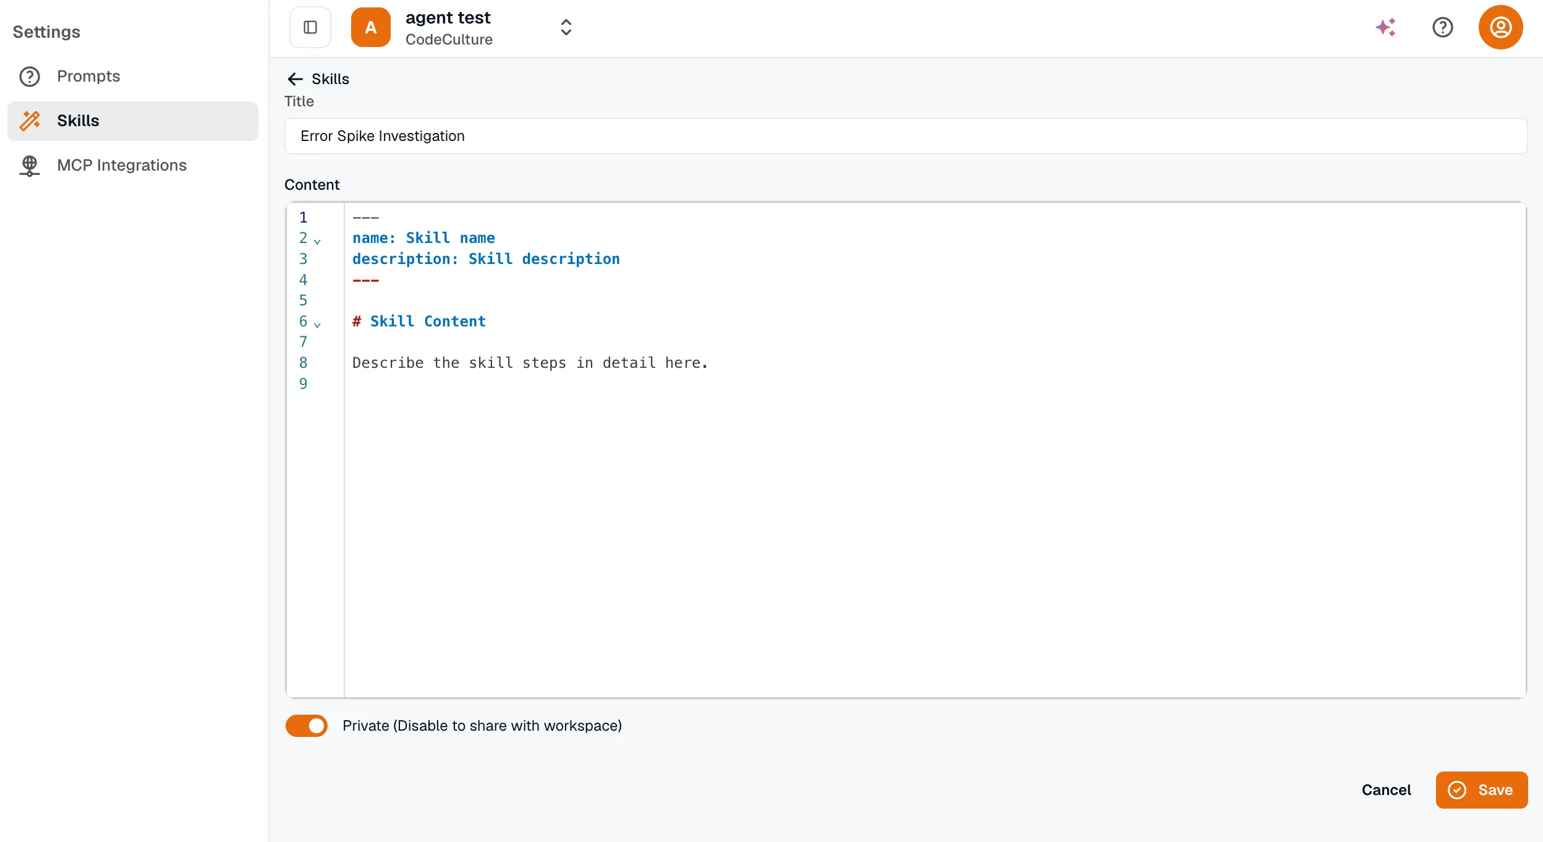This screenshot has height=842, width=1543.
Task: Go back via the Skills breadcrumb label
Action: tap(330, 79)
